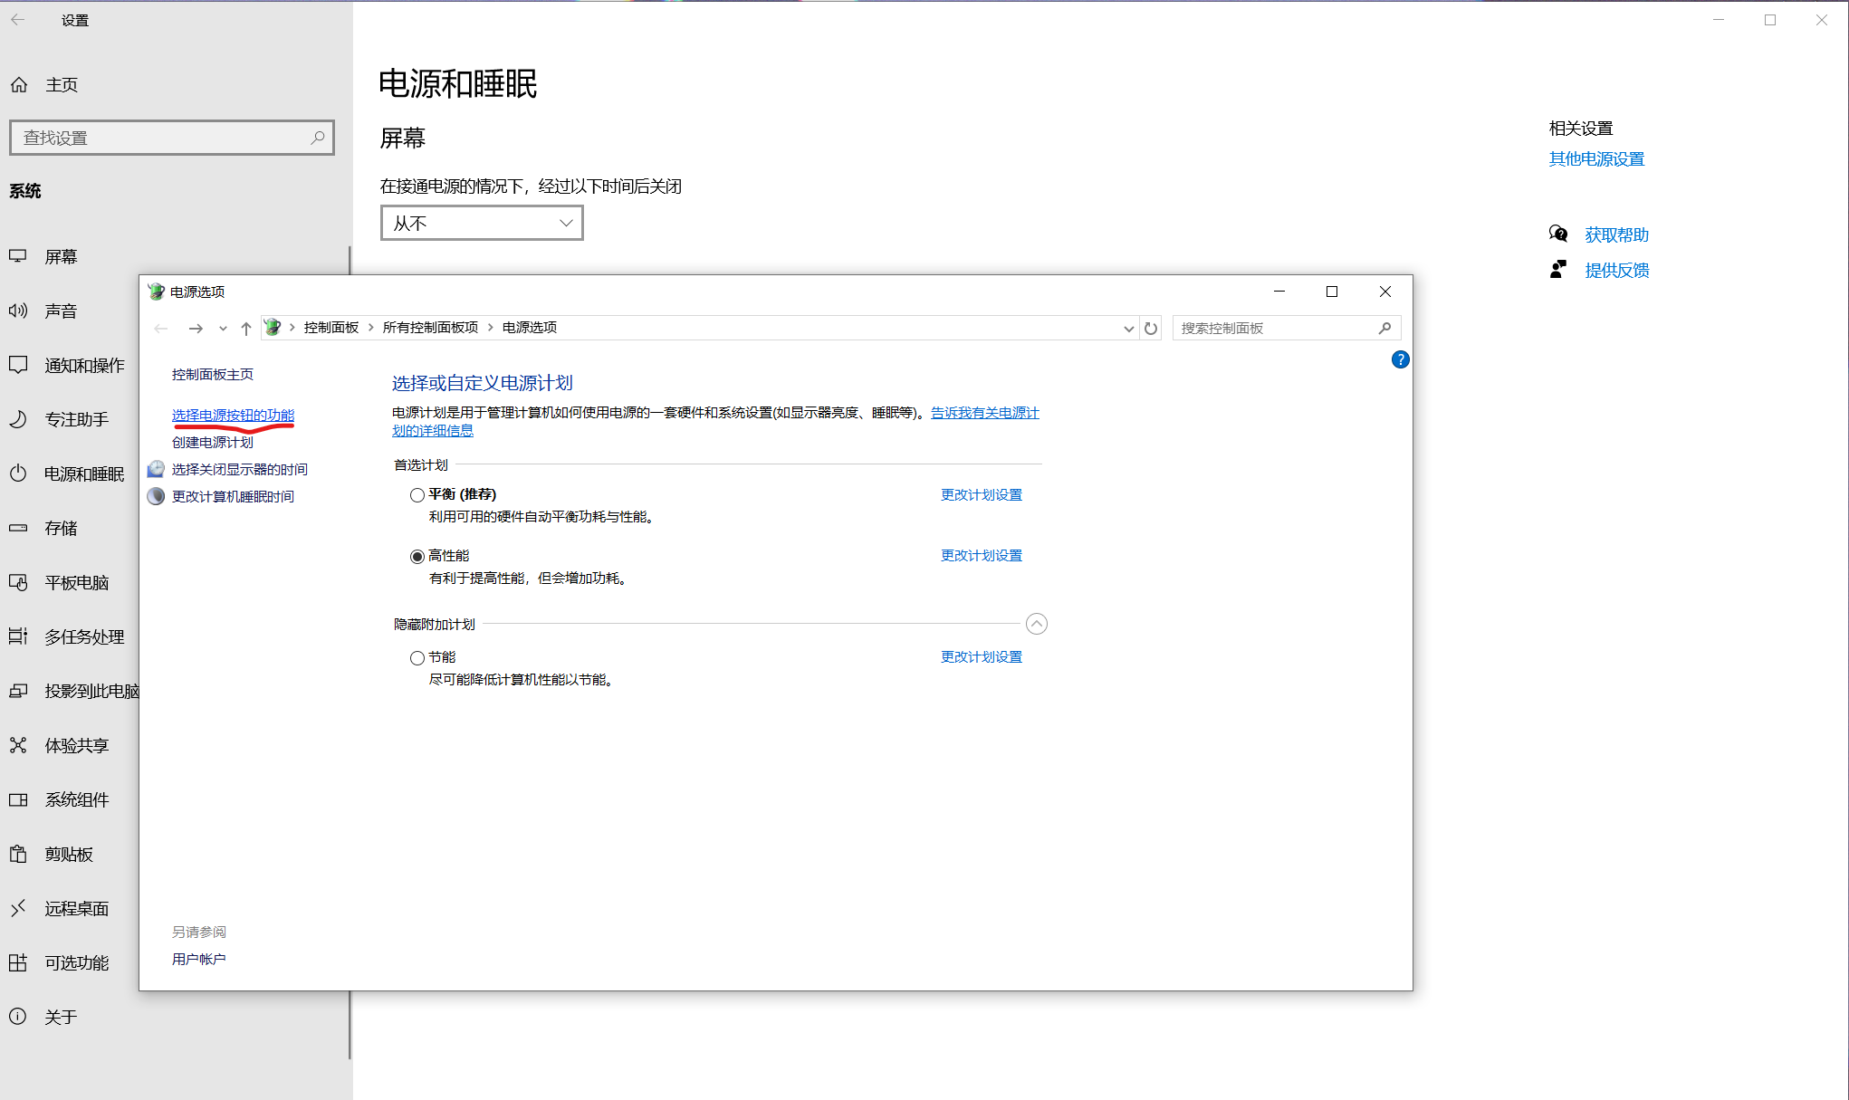The width and height of the screenshot is (1849, 1100).
Task: Click the forward arrow in Power Options
Action: pyautogui.click(x=196, y=328)
